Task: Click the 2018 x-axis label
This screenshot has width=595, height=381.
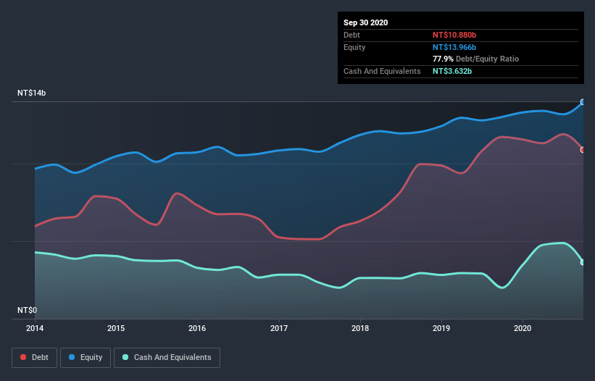Action: [359, 328]
